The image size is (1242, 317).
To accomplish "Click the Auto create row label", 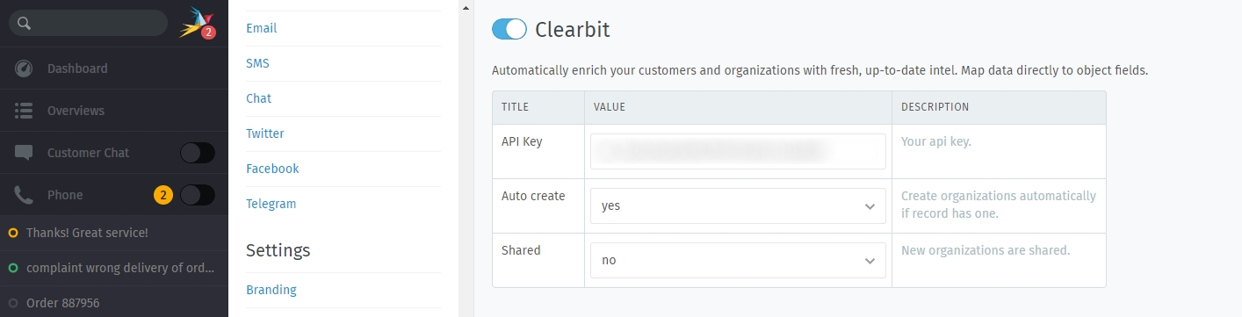I will (533, 196).
